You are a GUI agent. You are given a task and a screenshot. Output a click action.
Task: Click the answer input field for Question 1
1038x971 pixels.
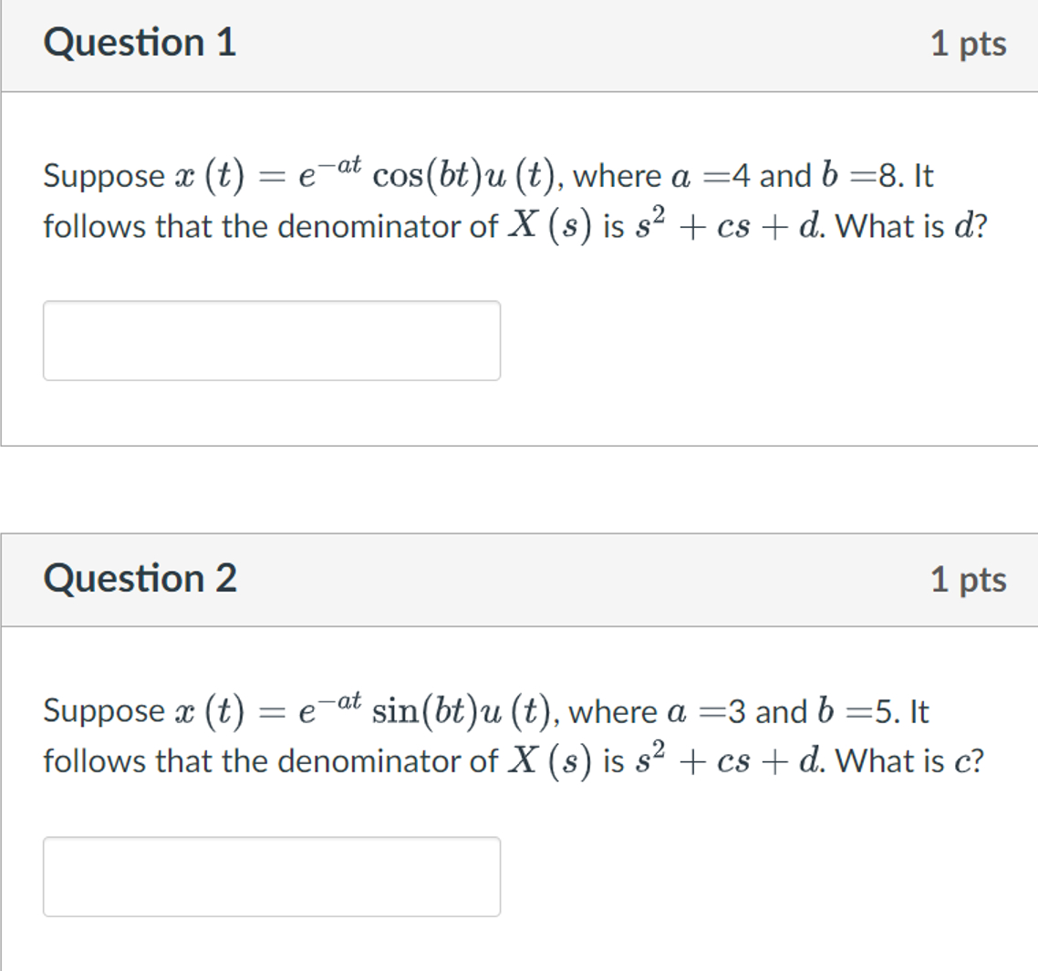pyautogui.click(x=272, y=340)
